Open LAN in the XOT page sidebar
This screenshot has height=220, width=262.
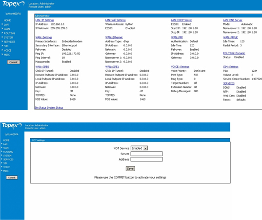[x=5, y=144]
